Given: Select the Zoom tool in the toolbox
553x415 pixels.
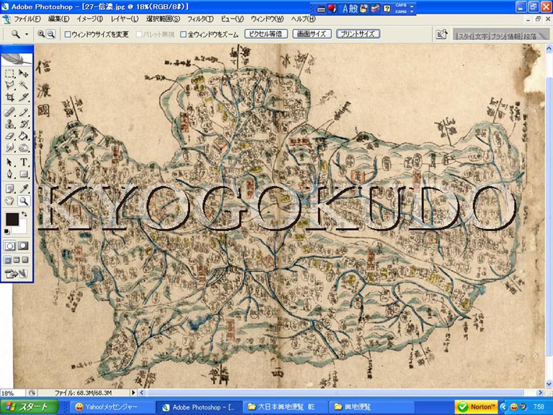Looking at the screenshot, I should pos(24,201).
